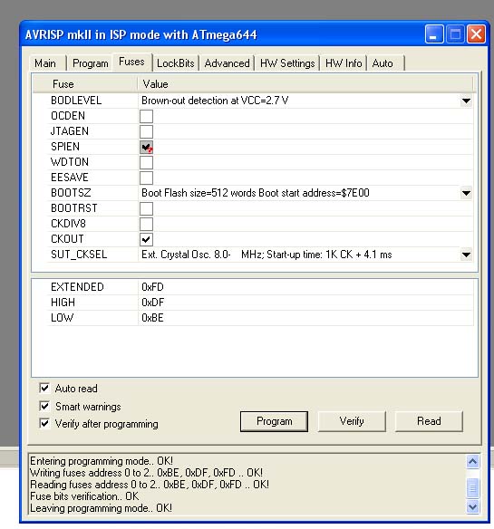Click the HIGH row label
The image size is (494, 529).
63,303
